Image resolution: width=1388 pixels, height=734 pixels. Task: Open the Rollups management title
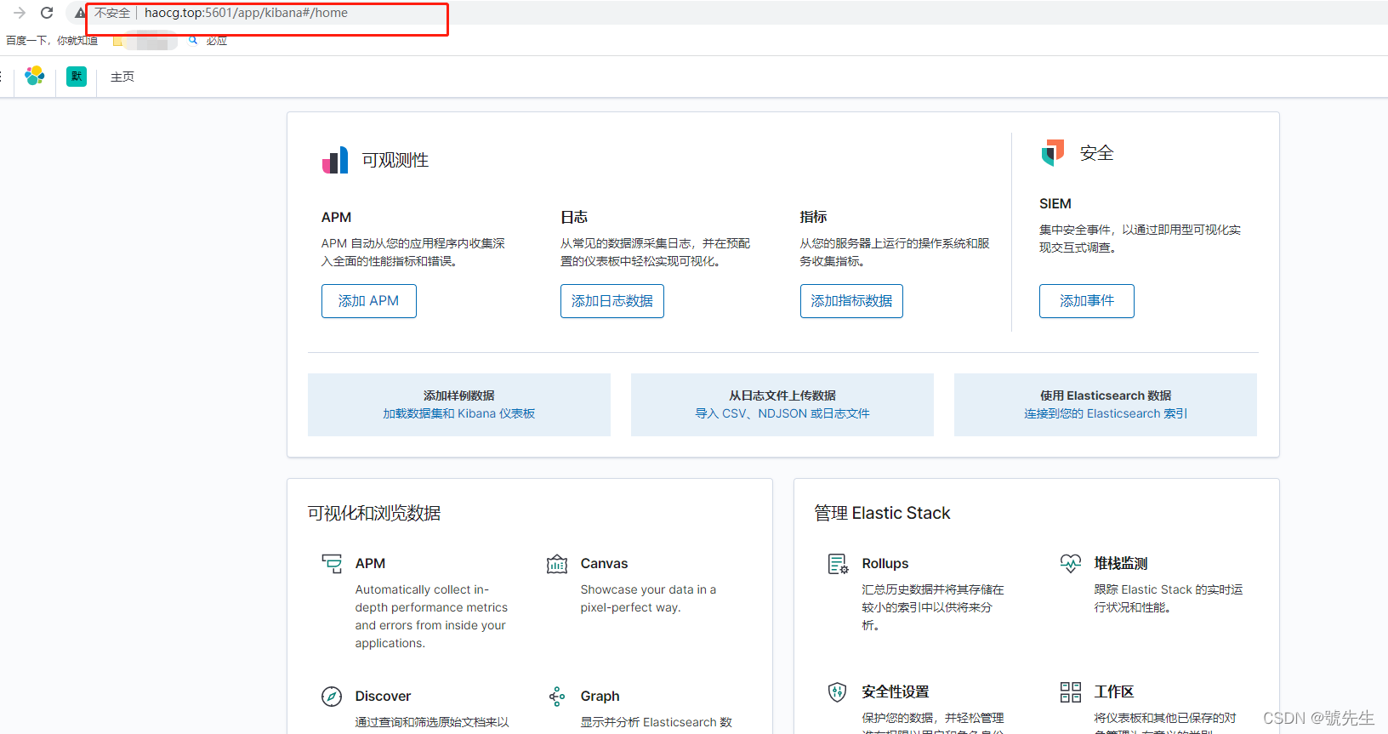pos(885,563)
